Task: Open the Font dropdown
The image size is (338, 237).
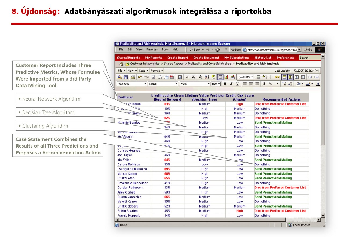Action: [x=195, y=84]
